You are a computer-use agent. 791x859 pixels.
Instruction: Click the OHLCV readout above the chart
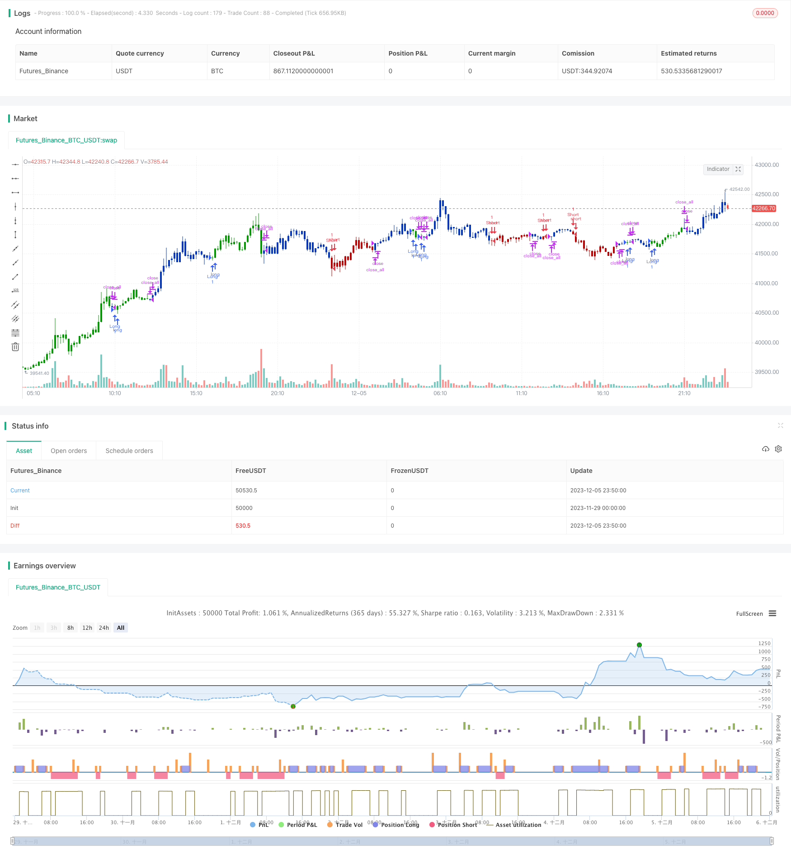pos(96,162)
